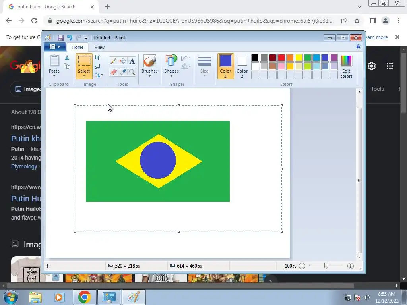
Task: Choose the Fill with color bucket tool
Action: point(122,61)
